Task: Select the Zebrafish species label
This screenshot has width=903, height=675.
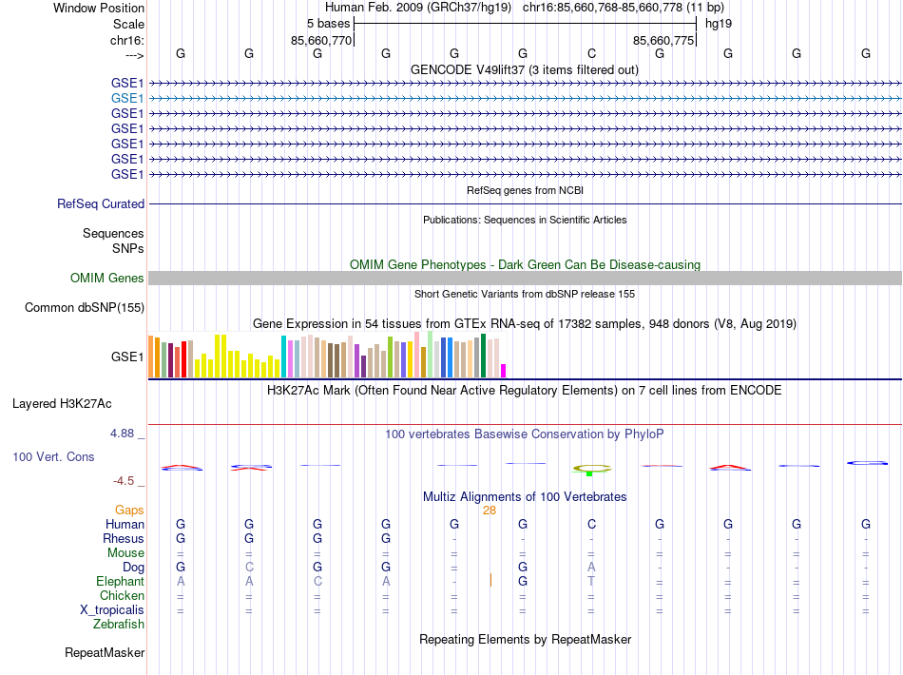Action: click(119, 625)
